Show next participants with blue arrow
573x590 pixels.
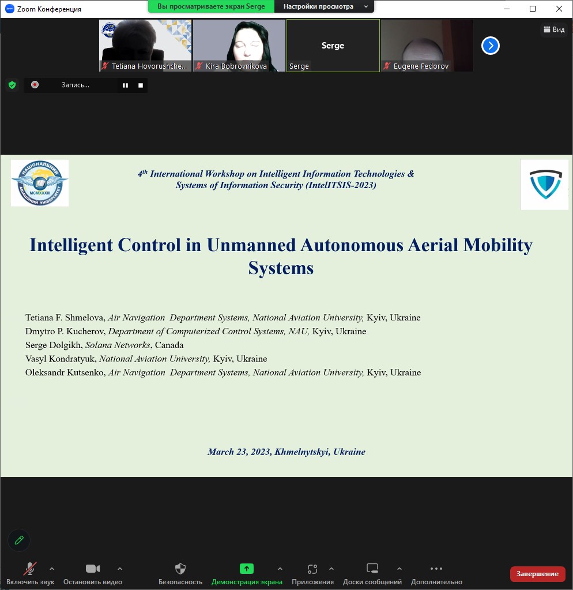490,46
